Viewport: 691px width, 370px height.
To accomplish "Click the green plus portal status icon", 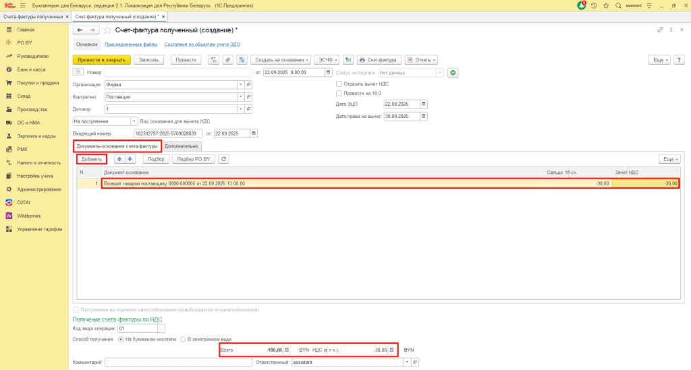I will click(453, 72).
